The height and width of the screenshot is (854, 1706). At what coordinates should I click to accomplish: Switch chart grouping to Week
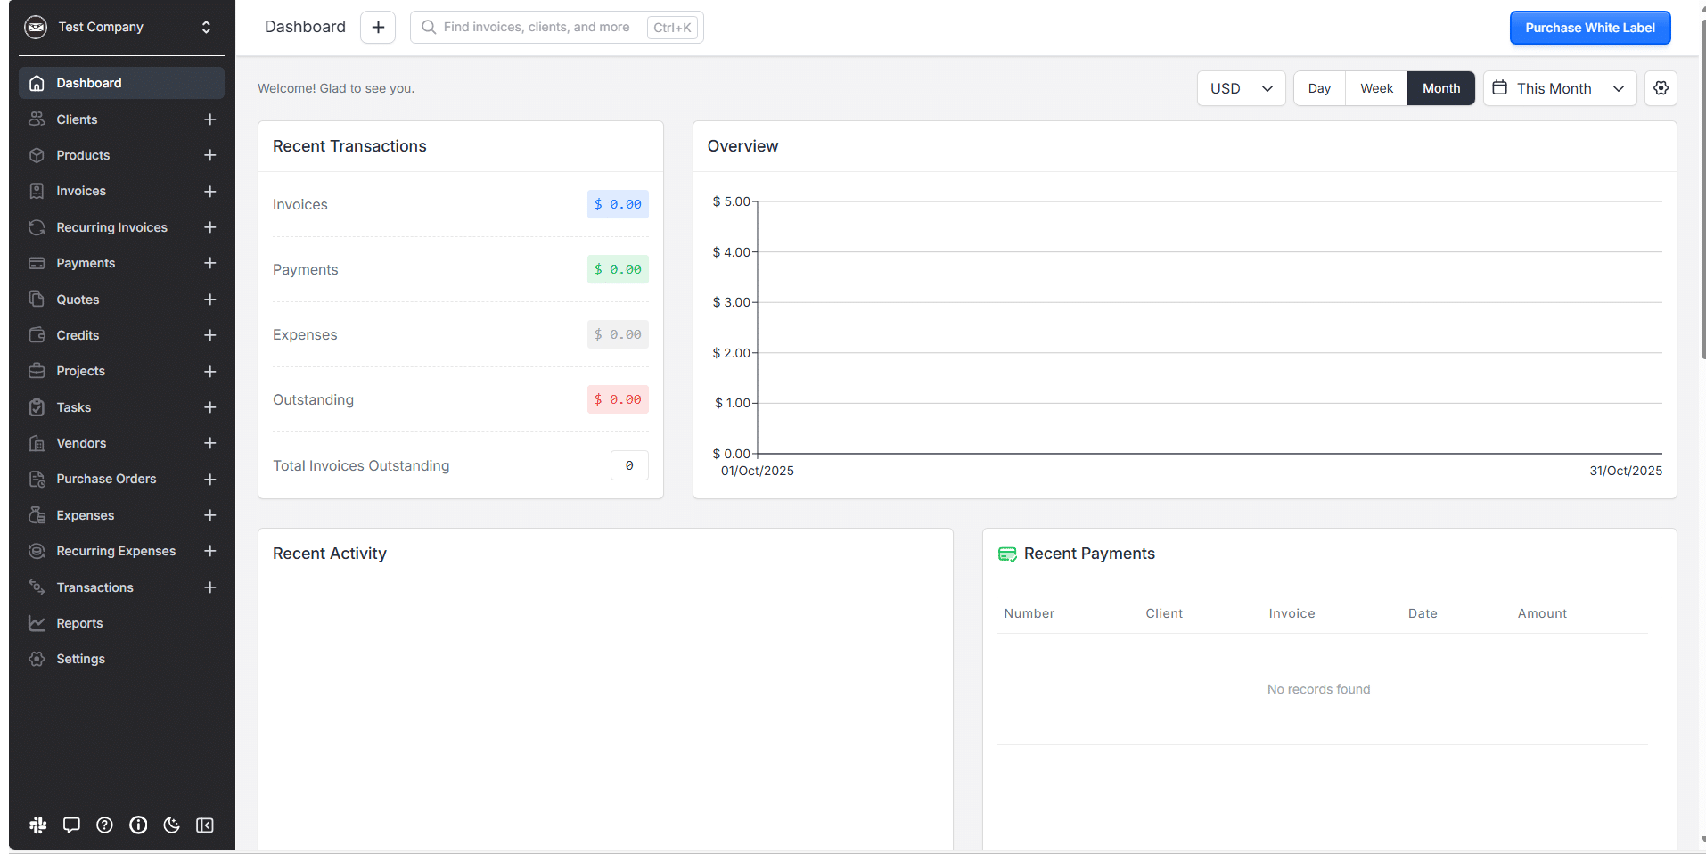pos(1376,88)
